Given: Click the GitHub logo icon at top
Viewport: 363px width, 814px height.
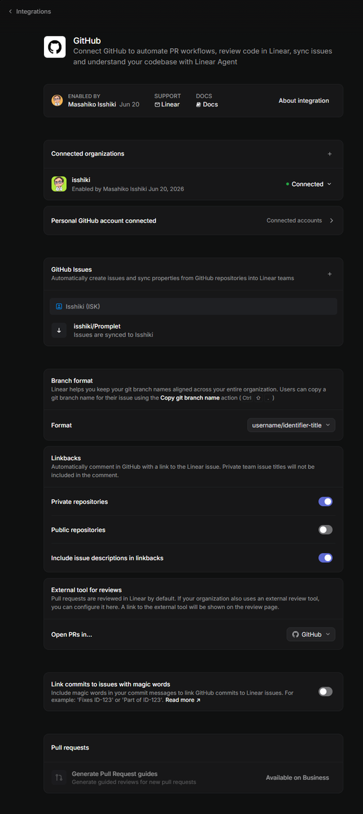Looking at the screenshot, I should click(55, 47).
